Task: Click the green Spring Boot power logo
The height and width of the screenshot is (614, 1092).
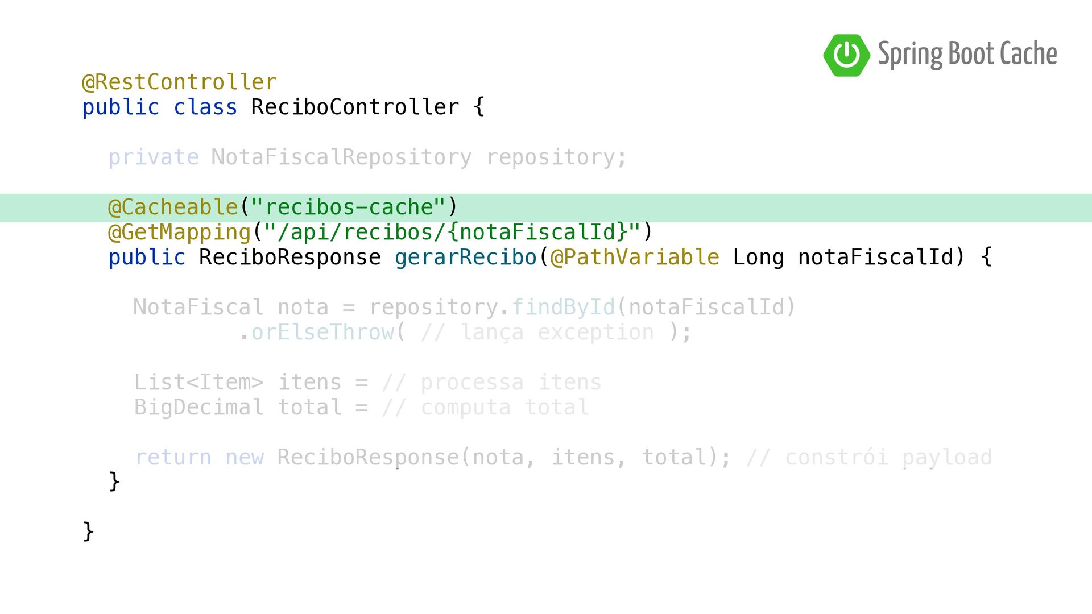Action: [846, 55]
